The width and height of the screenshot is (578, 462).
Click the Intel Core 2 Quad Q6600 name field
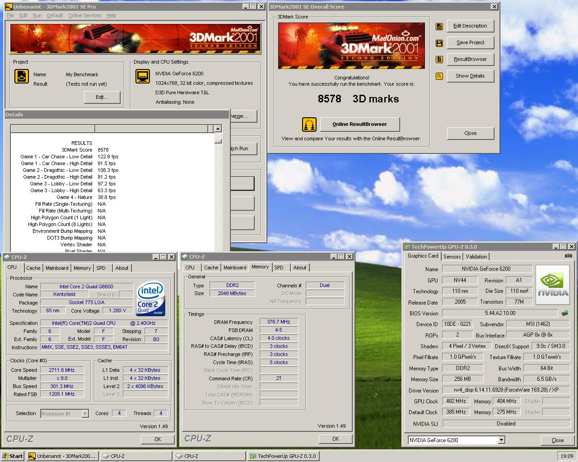(x=87, y=286)
